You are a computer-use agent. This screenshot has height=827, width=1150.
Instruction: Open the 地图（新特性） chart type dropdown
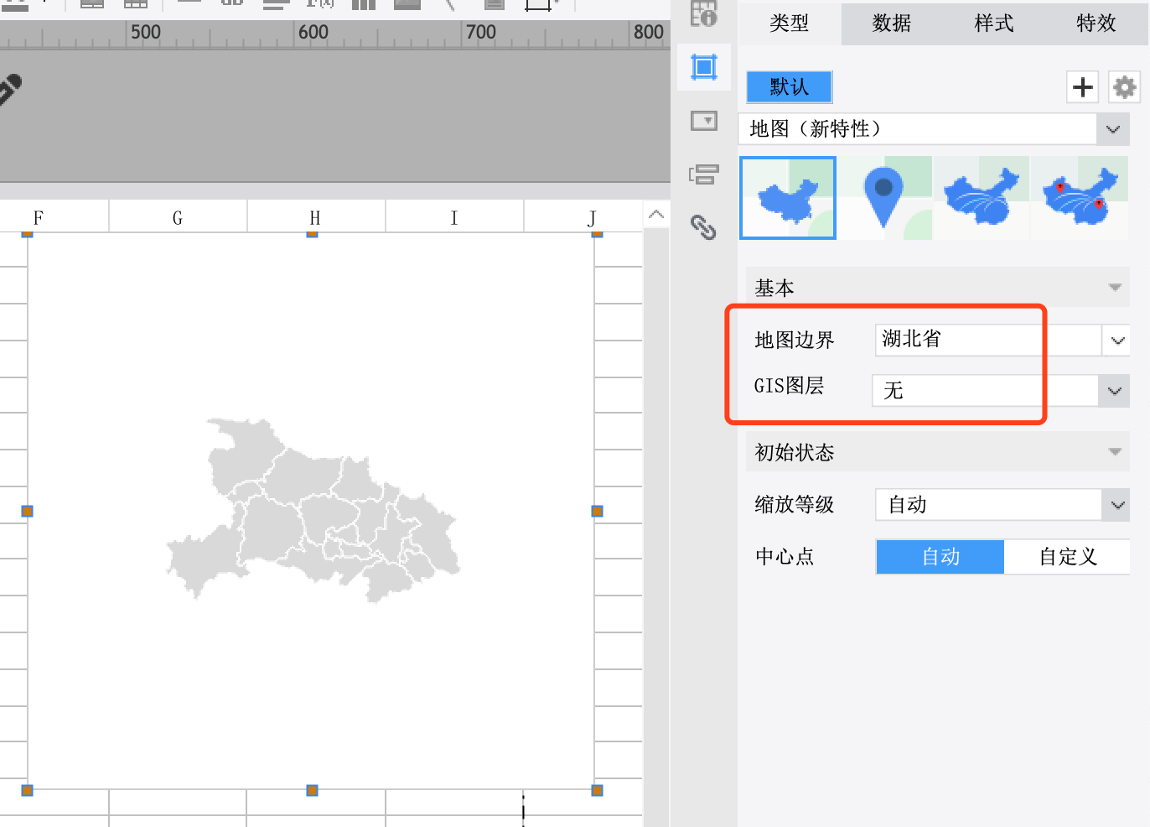[x=934, y=128]
